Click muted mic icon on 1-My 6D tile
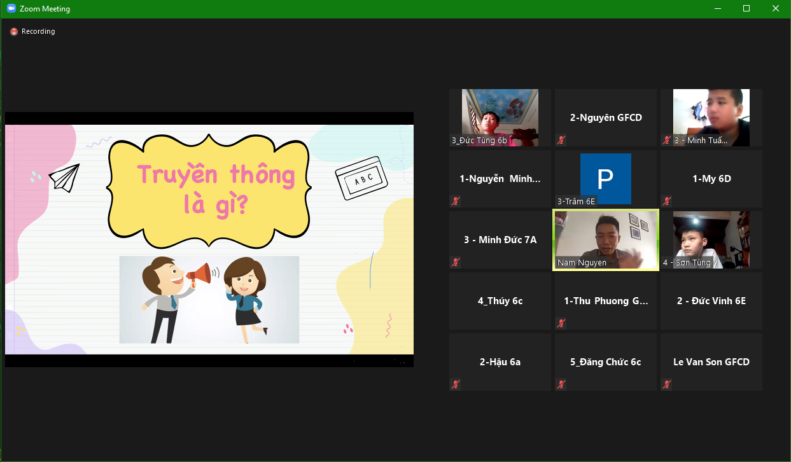This screenshot has width=791, height=462. [x=667, y=201]
